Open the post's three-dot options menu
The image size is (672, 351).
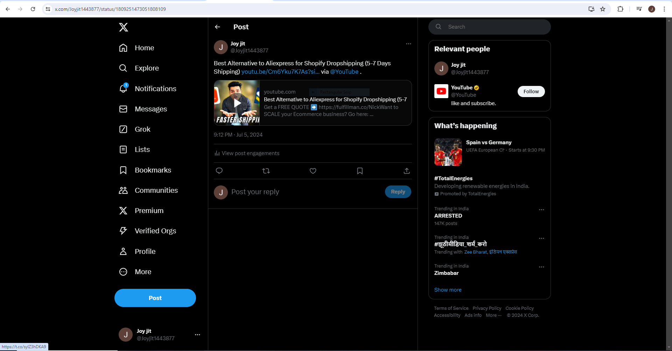pyautogui.click(x=408, y=44)
